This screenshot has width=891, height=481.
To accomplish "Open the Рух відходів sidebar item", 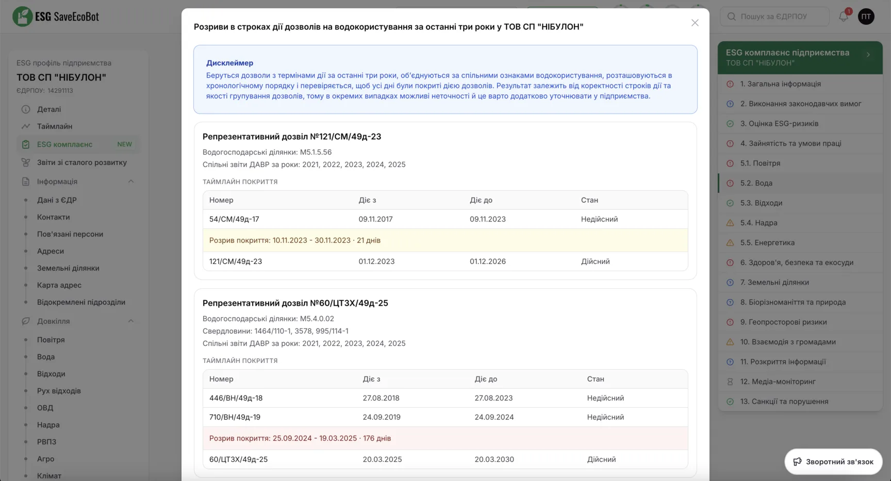I will (59, 391).
